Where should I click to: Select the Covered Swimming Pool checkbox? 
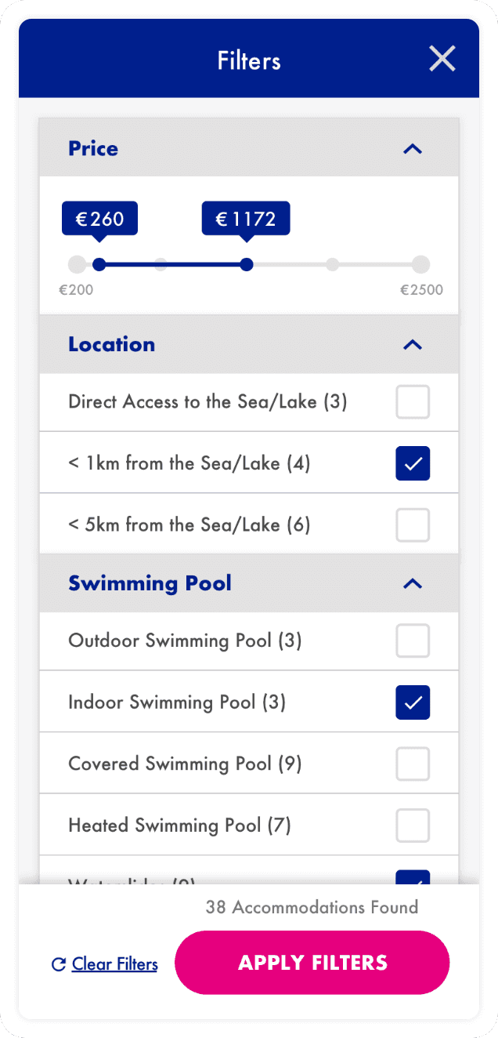pos(413,764)
